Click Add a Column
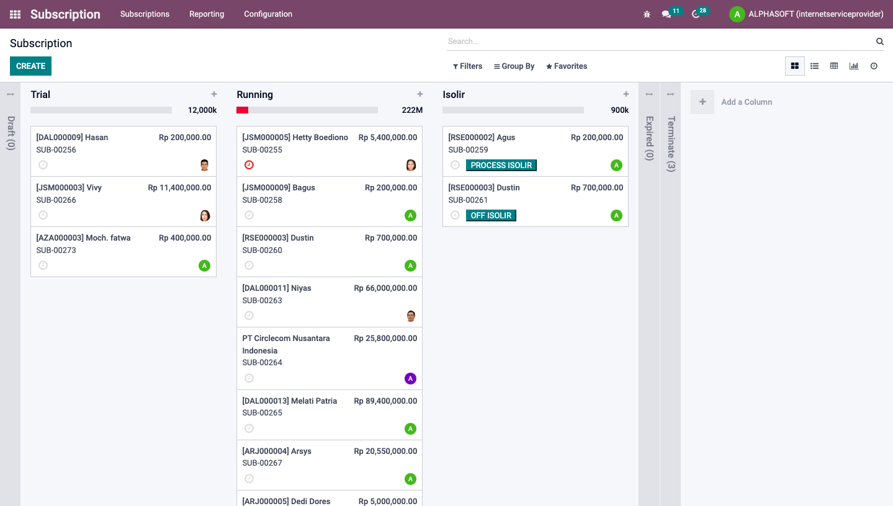This screenshot has width=893, height=506. [746, 102]
